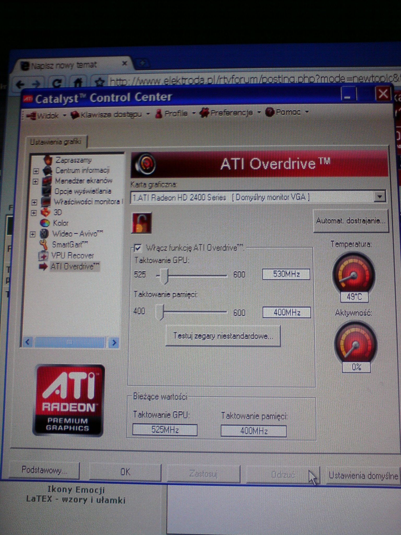The height and width of the screenshot is (535, 401).
Task: Click the 530MHz GPU clock value field
Action: point(286,274)
